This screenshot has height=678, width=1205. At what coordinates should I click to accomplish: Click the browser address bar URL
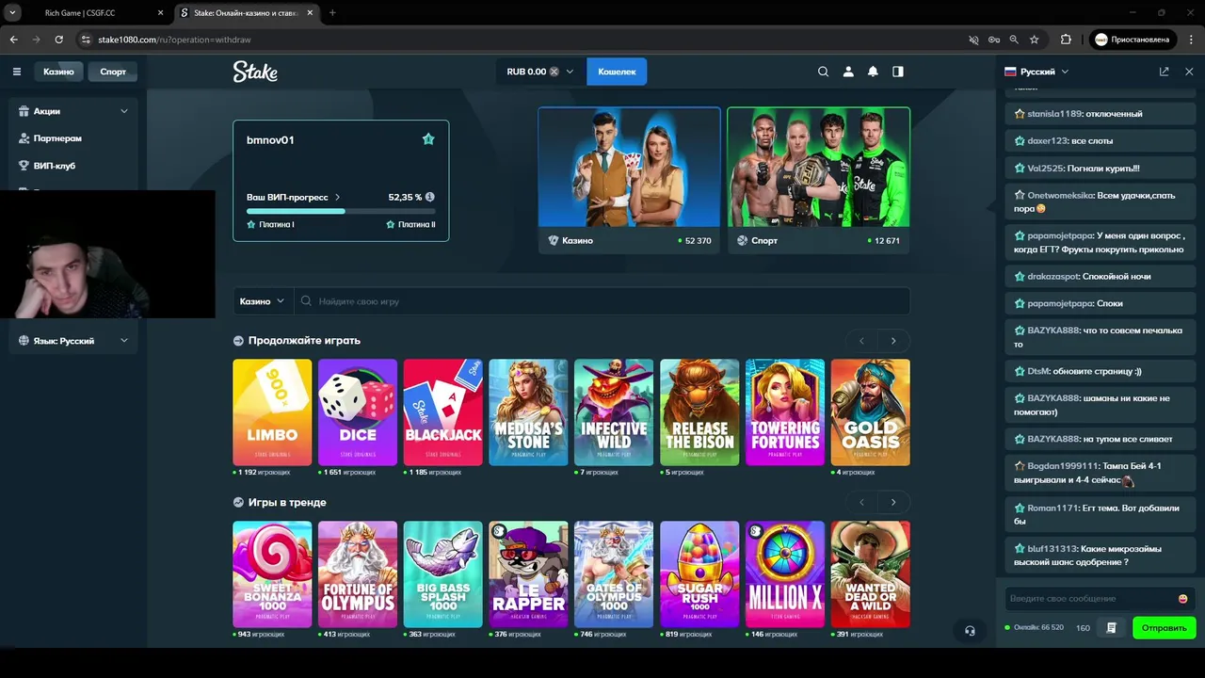[x=174, y=40]
